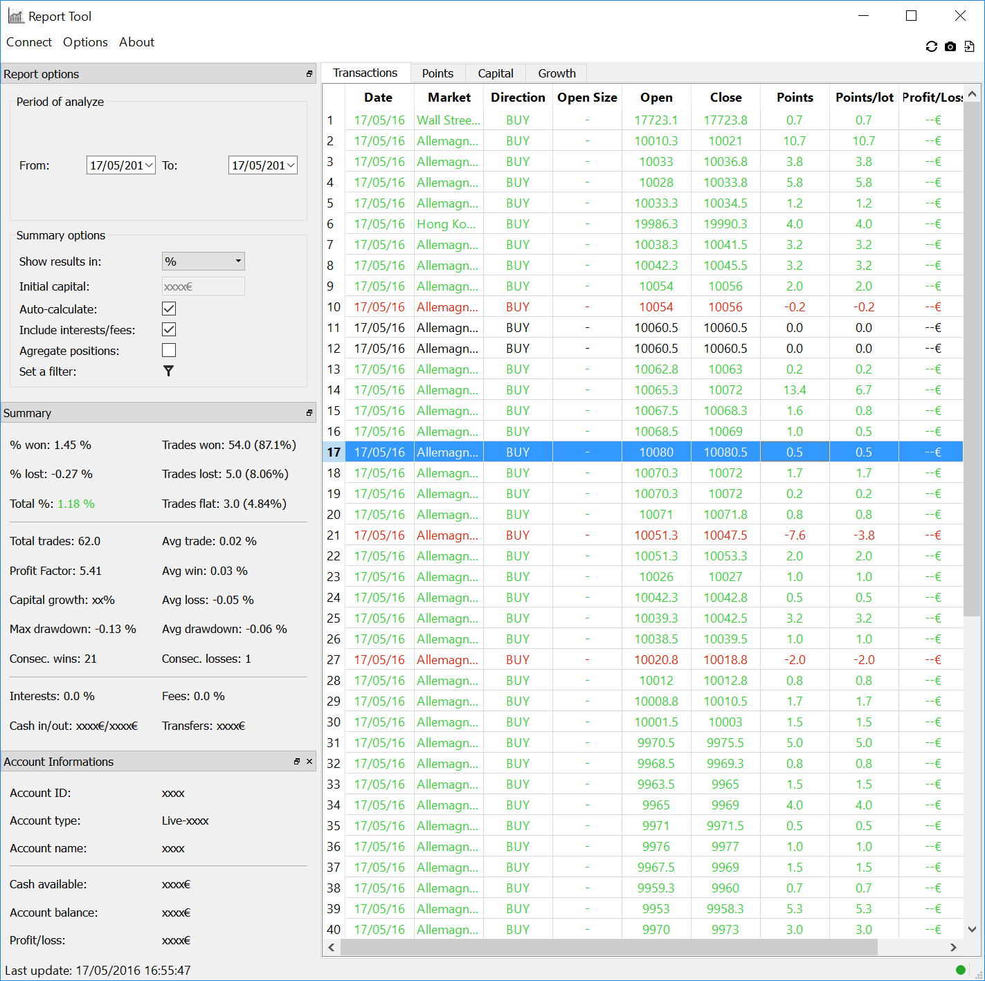Click the Report Tool app icon

coord(15,16)
